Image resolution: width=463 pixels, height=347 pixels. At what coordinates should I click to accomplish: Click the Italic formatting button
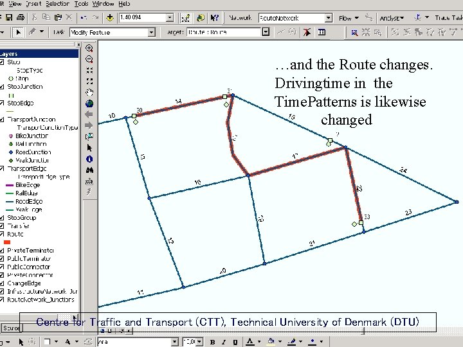tap(224, 343)
